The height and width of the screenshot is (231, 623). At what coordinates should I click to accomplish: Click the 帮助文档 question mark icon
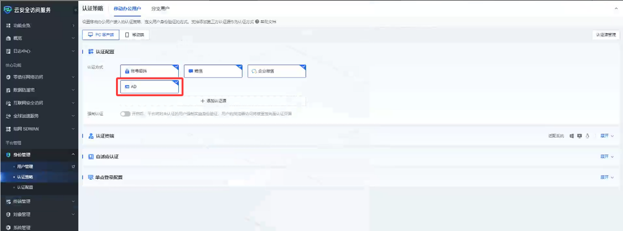point(257,22)
